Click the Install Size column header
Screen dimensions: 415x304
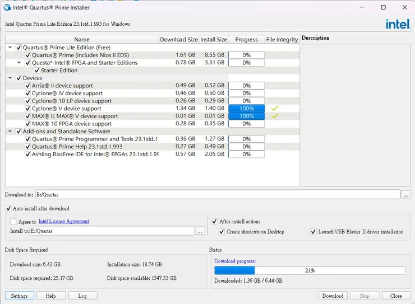point(214,39)
